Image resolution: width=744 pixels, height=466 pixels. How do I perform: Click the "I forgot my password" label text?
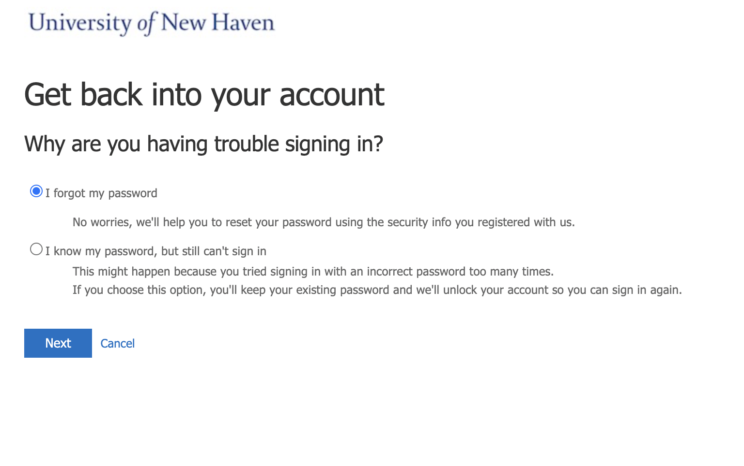pos(101,193)
